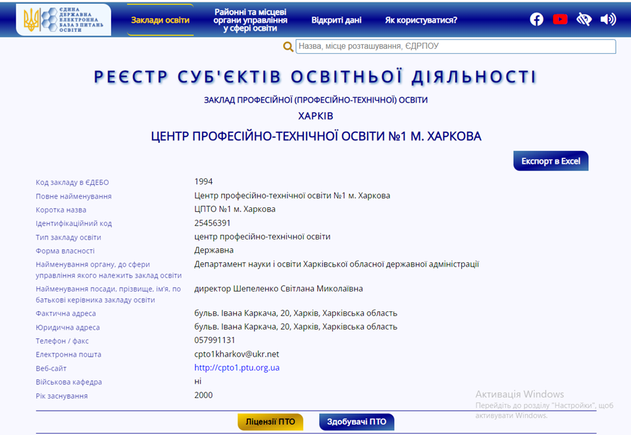
Task: Focus the Назва, місце розташування, ЄДРПОУ search field
Action: point(455,46)
